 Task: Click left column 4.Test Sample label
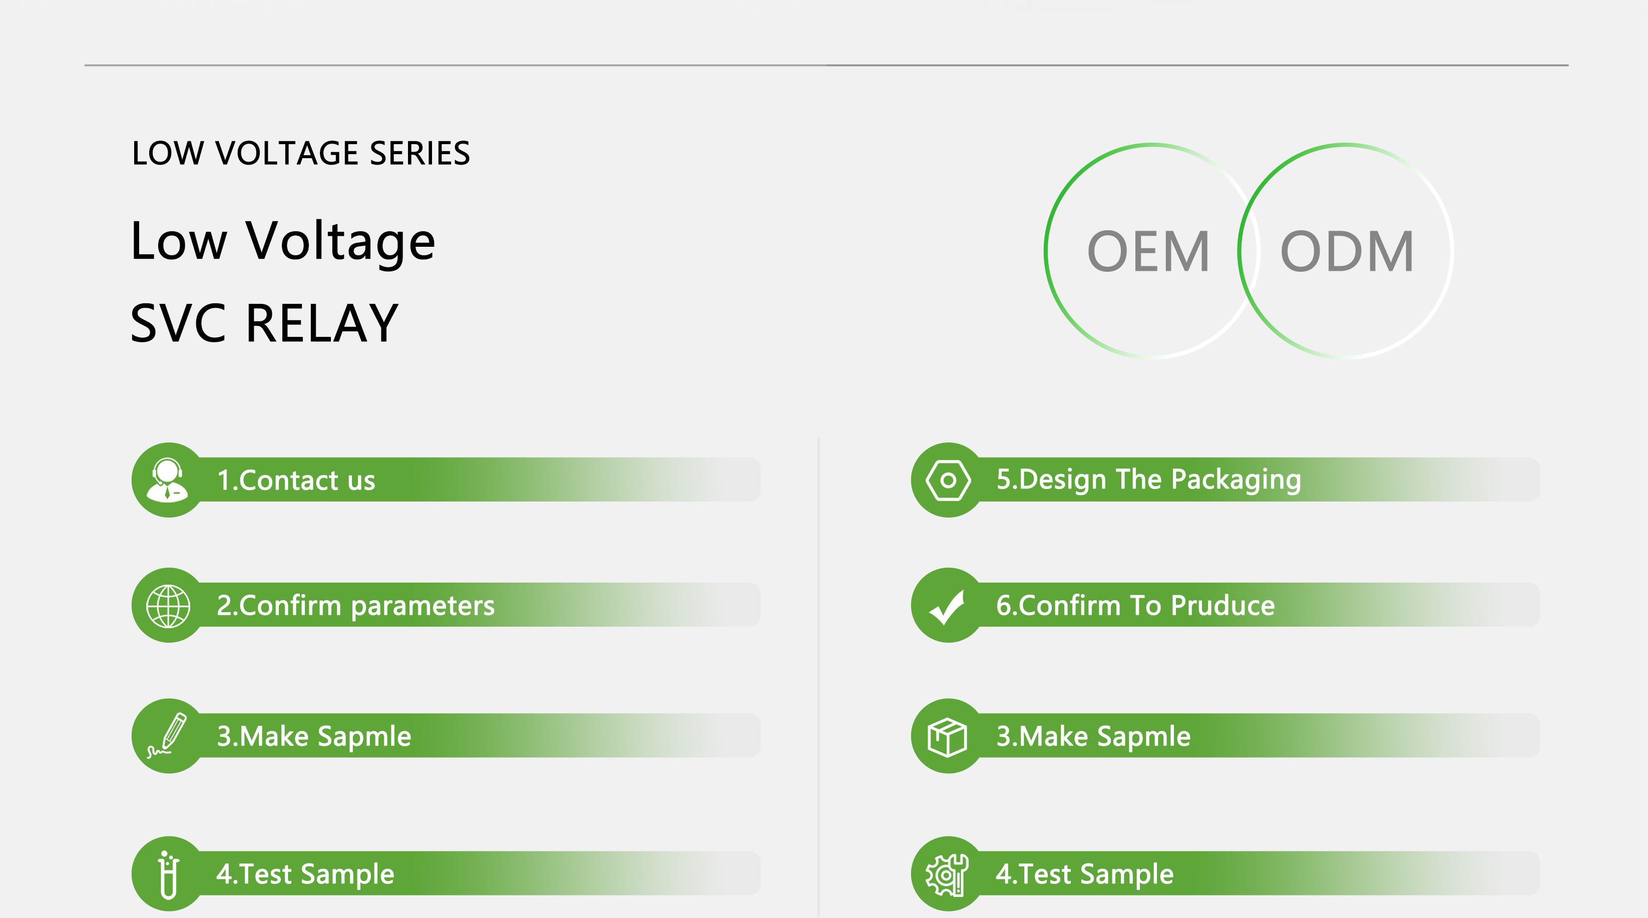(305, 874)
